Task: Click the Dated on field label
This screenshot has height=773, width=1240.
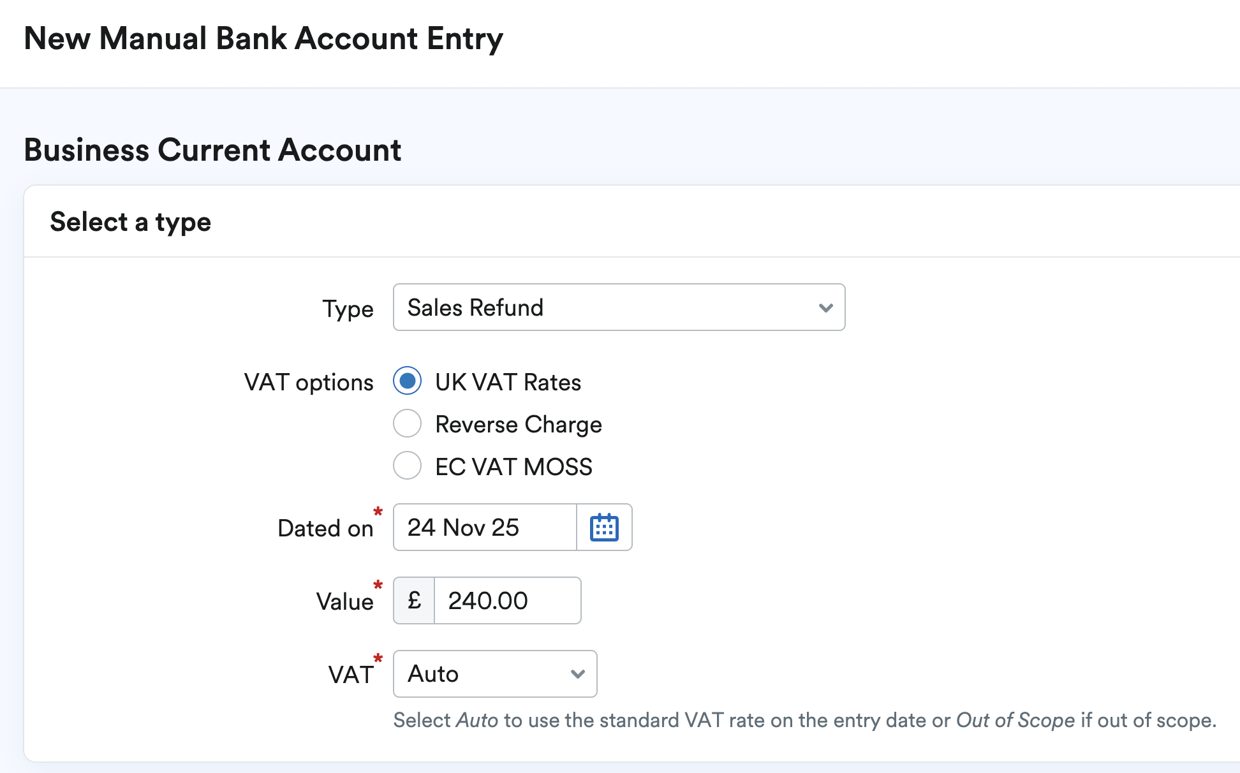Action: tap(325, 527)
